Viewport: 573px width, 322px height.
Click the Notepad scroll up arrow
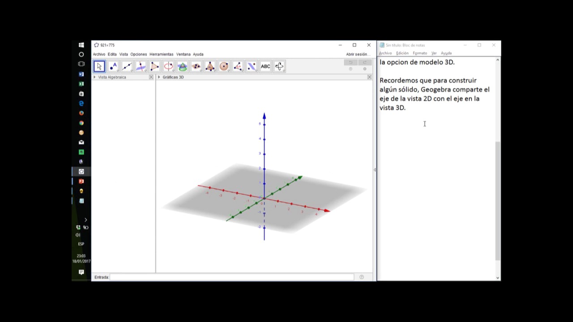click(498, 59)
